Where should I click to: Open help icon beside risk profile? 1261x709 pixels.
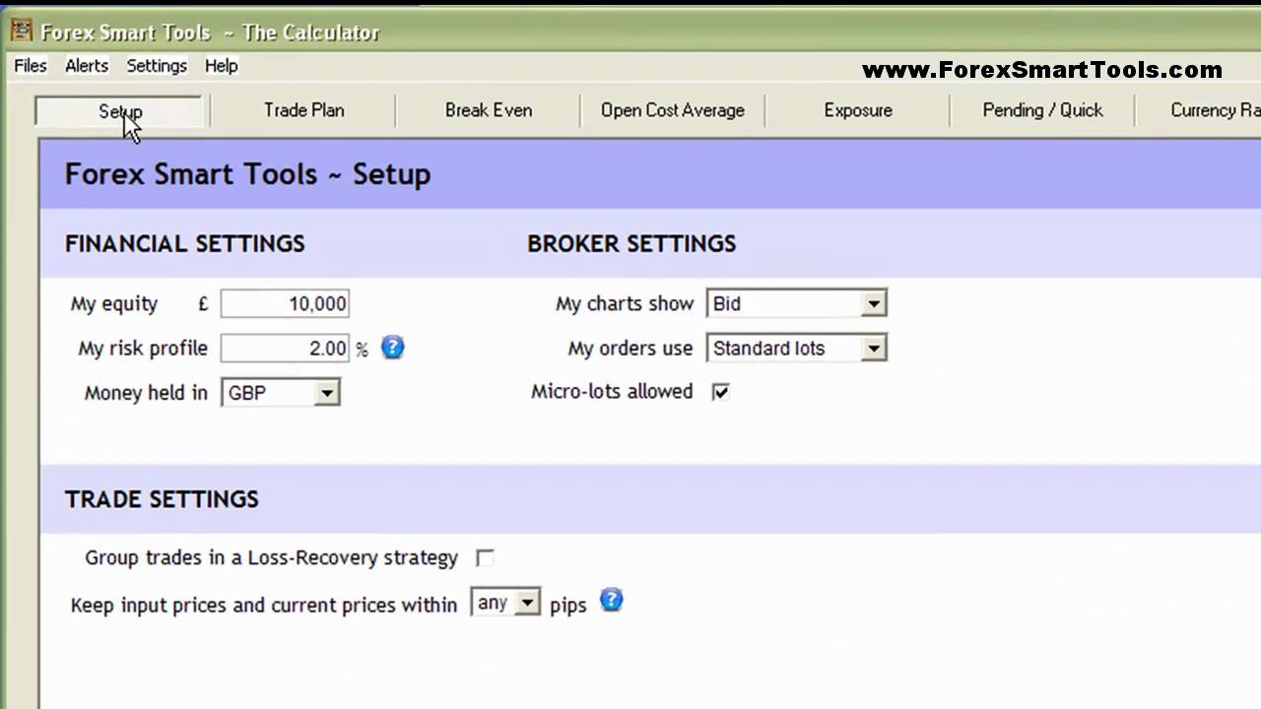point(392,348)
